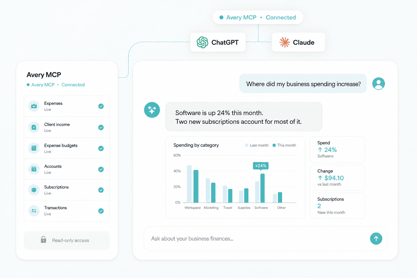The height and width of the screenshot is (278, 417).
Task: Click the lock icon beside Read-only access
Action: (x=43, y=239)
